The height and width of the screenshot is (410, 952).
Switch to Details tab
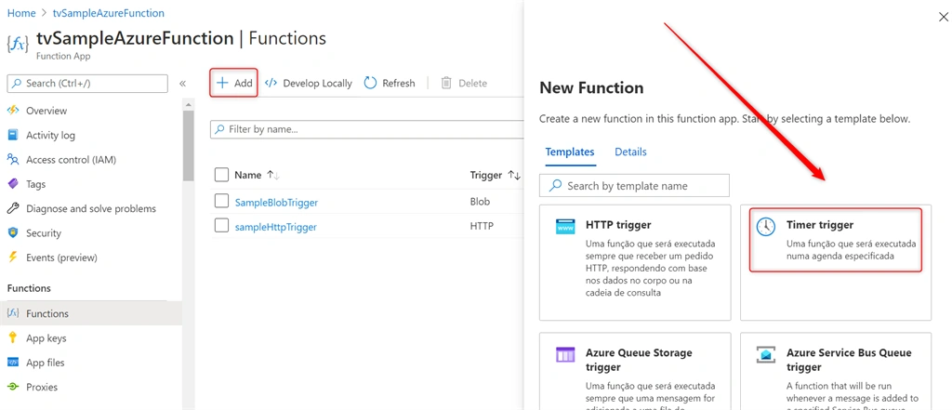click(x=631, y=152)
